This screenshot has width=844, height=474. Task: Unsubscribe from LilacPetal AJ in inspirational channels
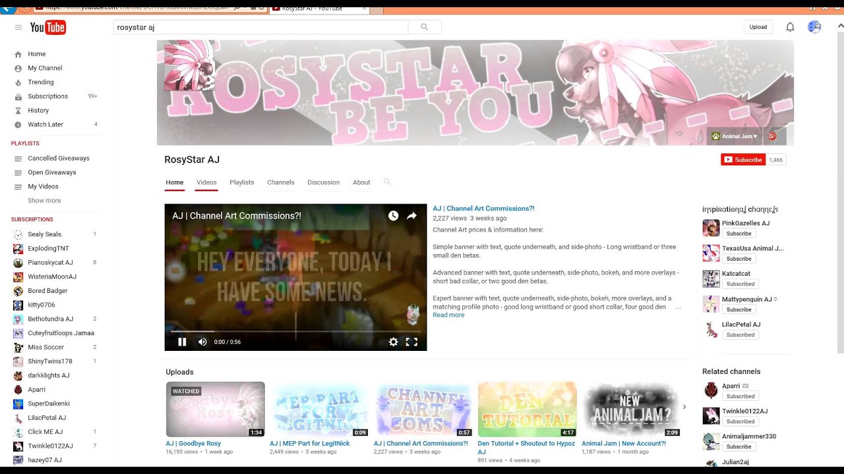coord(740,335)
